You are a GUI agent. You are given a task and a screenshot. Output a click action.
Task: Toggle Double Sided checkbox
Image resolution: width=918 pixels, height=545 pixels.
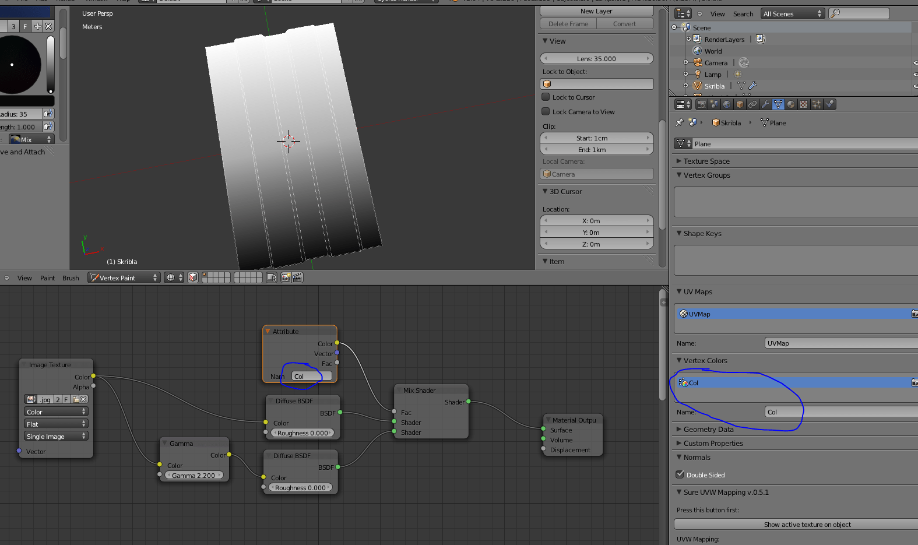pos(680,474)
